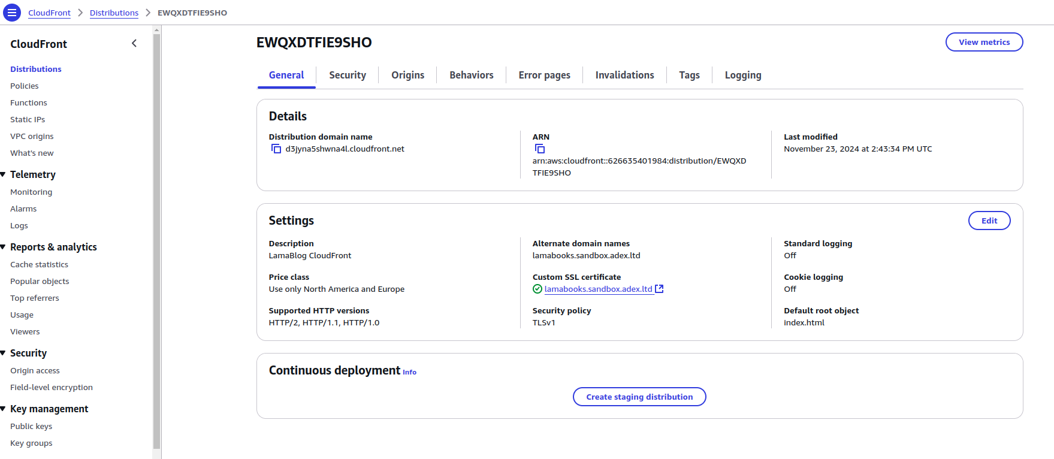Click the d3jyna5shwna4l.cloudfront.net domain text
The image size is (1054, 459).
345,149
